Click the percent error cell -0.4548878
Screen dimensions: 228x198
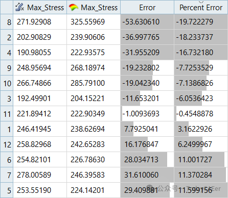pos(201,114)
